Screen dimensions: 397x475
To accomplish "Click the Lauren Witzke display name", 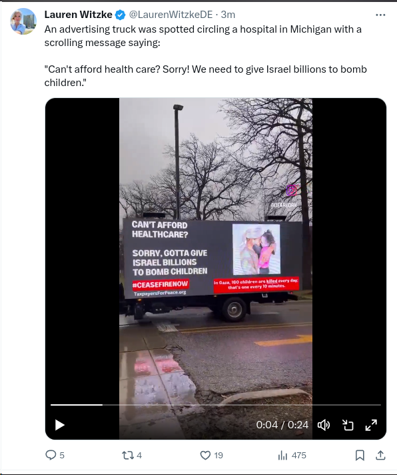I will [79, 15].
